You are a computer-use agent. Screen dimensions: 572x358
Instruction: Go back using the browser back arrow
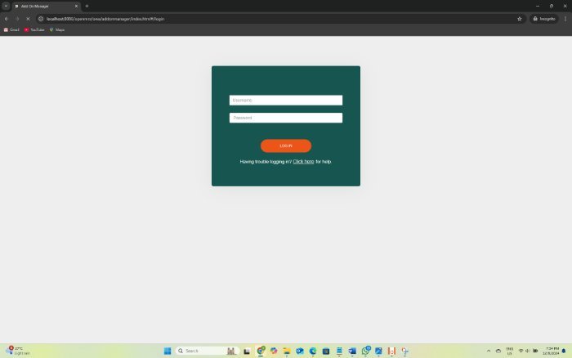point(7,18)
